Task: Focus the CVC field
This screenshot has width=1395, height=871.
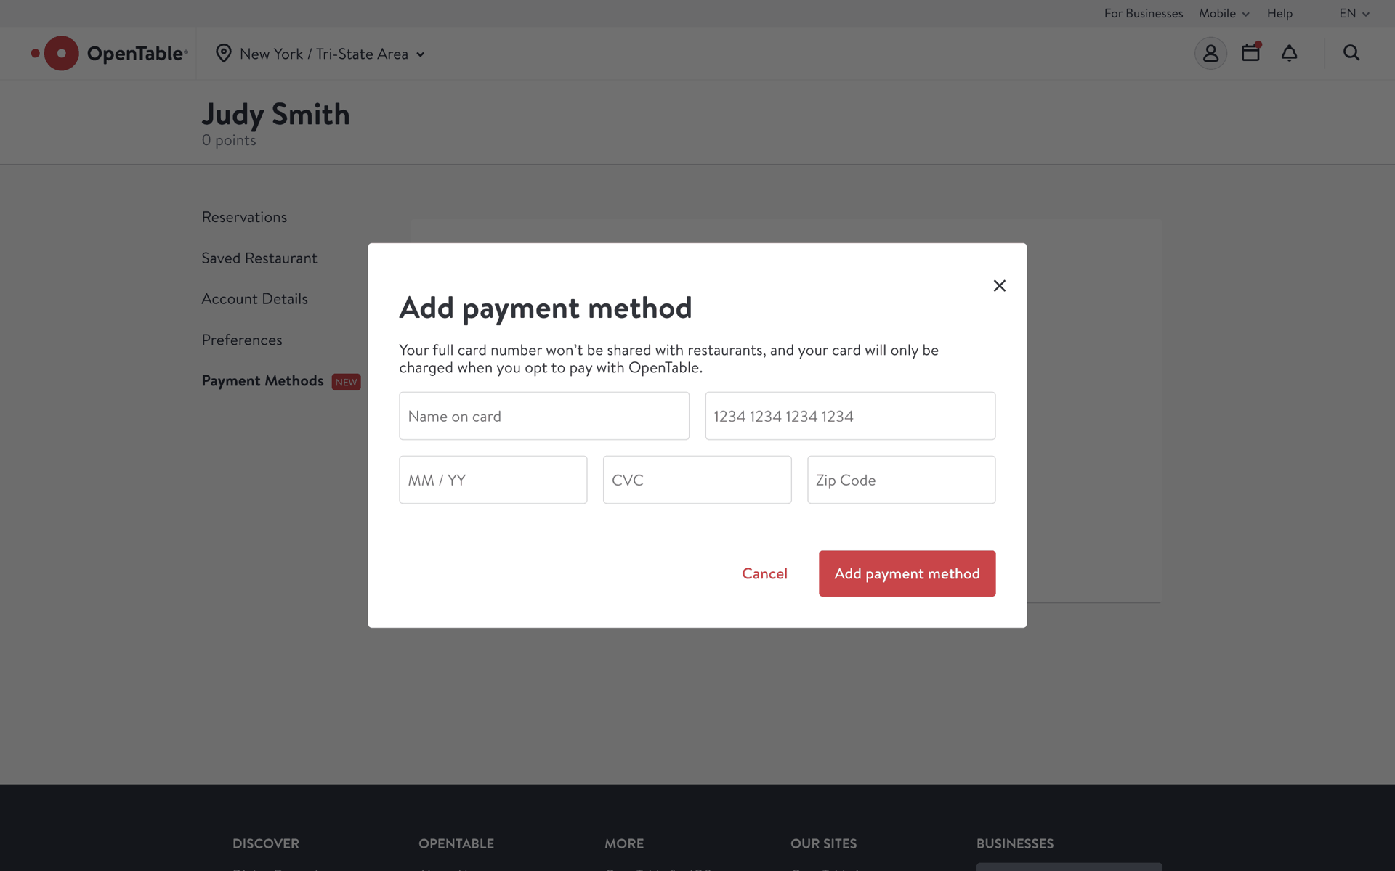Action: click(697, 480)
